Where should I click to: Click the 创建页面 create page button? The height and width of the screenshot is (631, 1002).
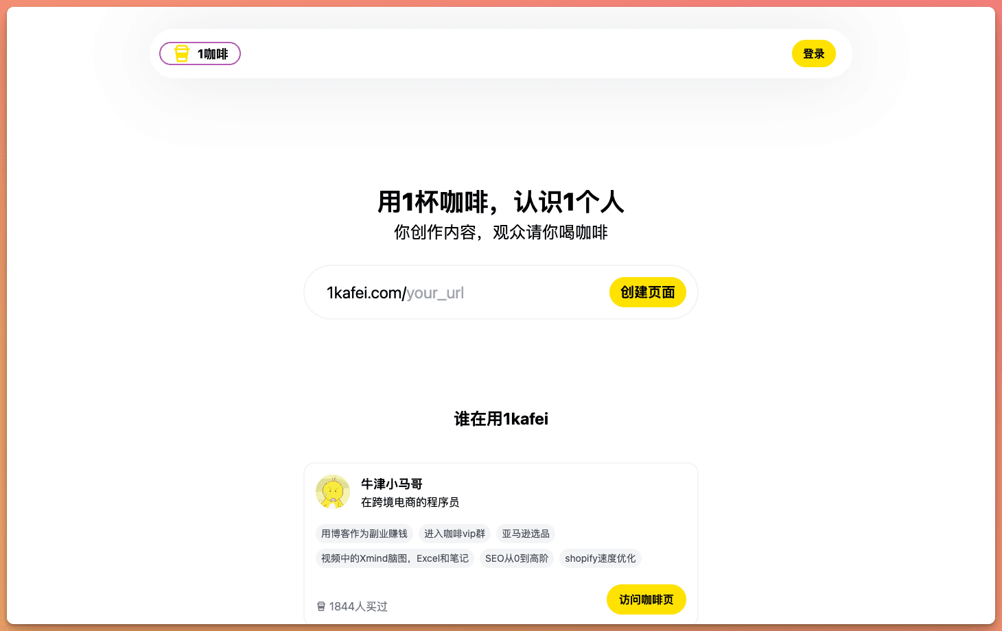click(x=648, y=292)
